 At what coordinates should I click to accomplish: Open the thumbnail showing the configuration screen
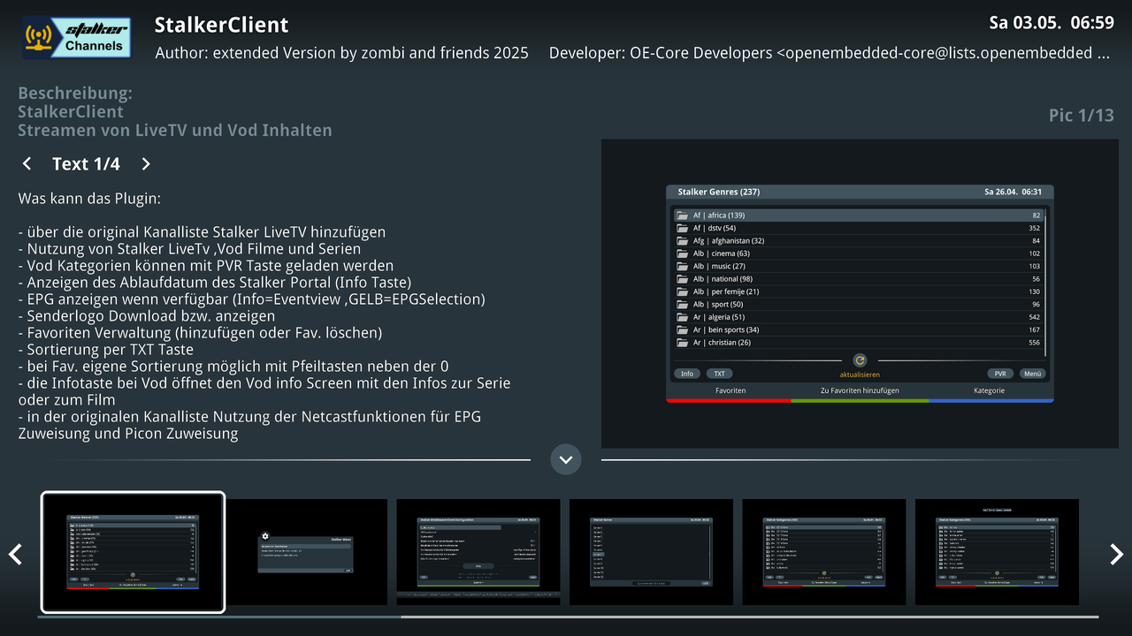tap(478, 552)
